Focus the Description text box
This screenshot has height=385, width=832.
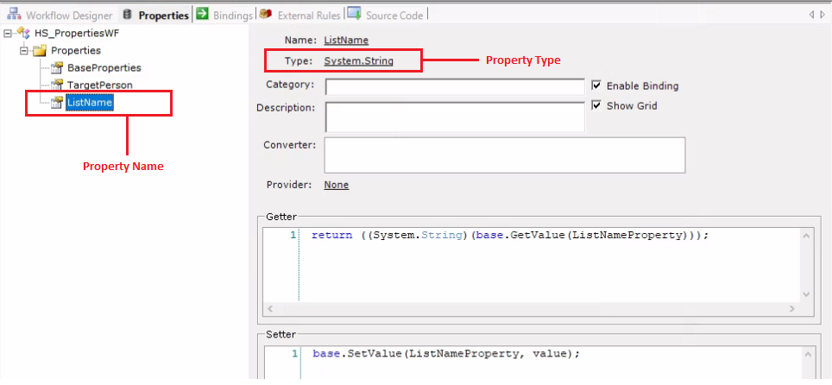[455, 117]
